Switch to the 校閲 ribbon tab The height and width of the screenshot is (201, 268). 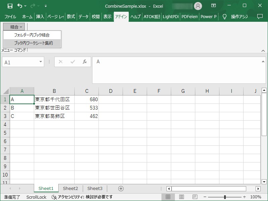pos(95,16)
